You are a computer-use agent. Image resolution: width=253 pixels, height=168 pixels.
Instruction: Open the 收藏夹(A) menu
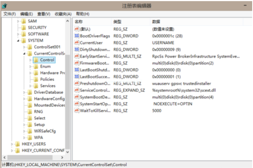[63, 14]
